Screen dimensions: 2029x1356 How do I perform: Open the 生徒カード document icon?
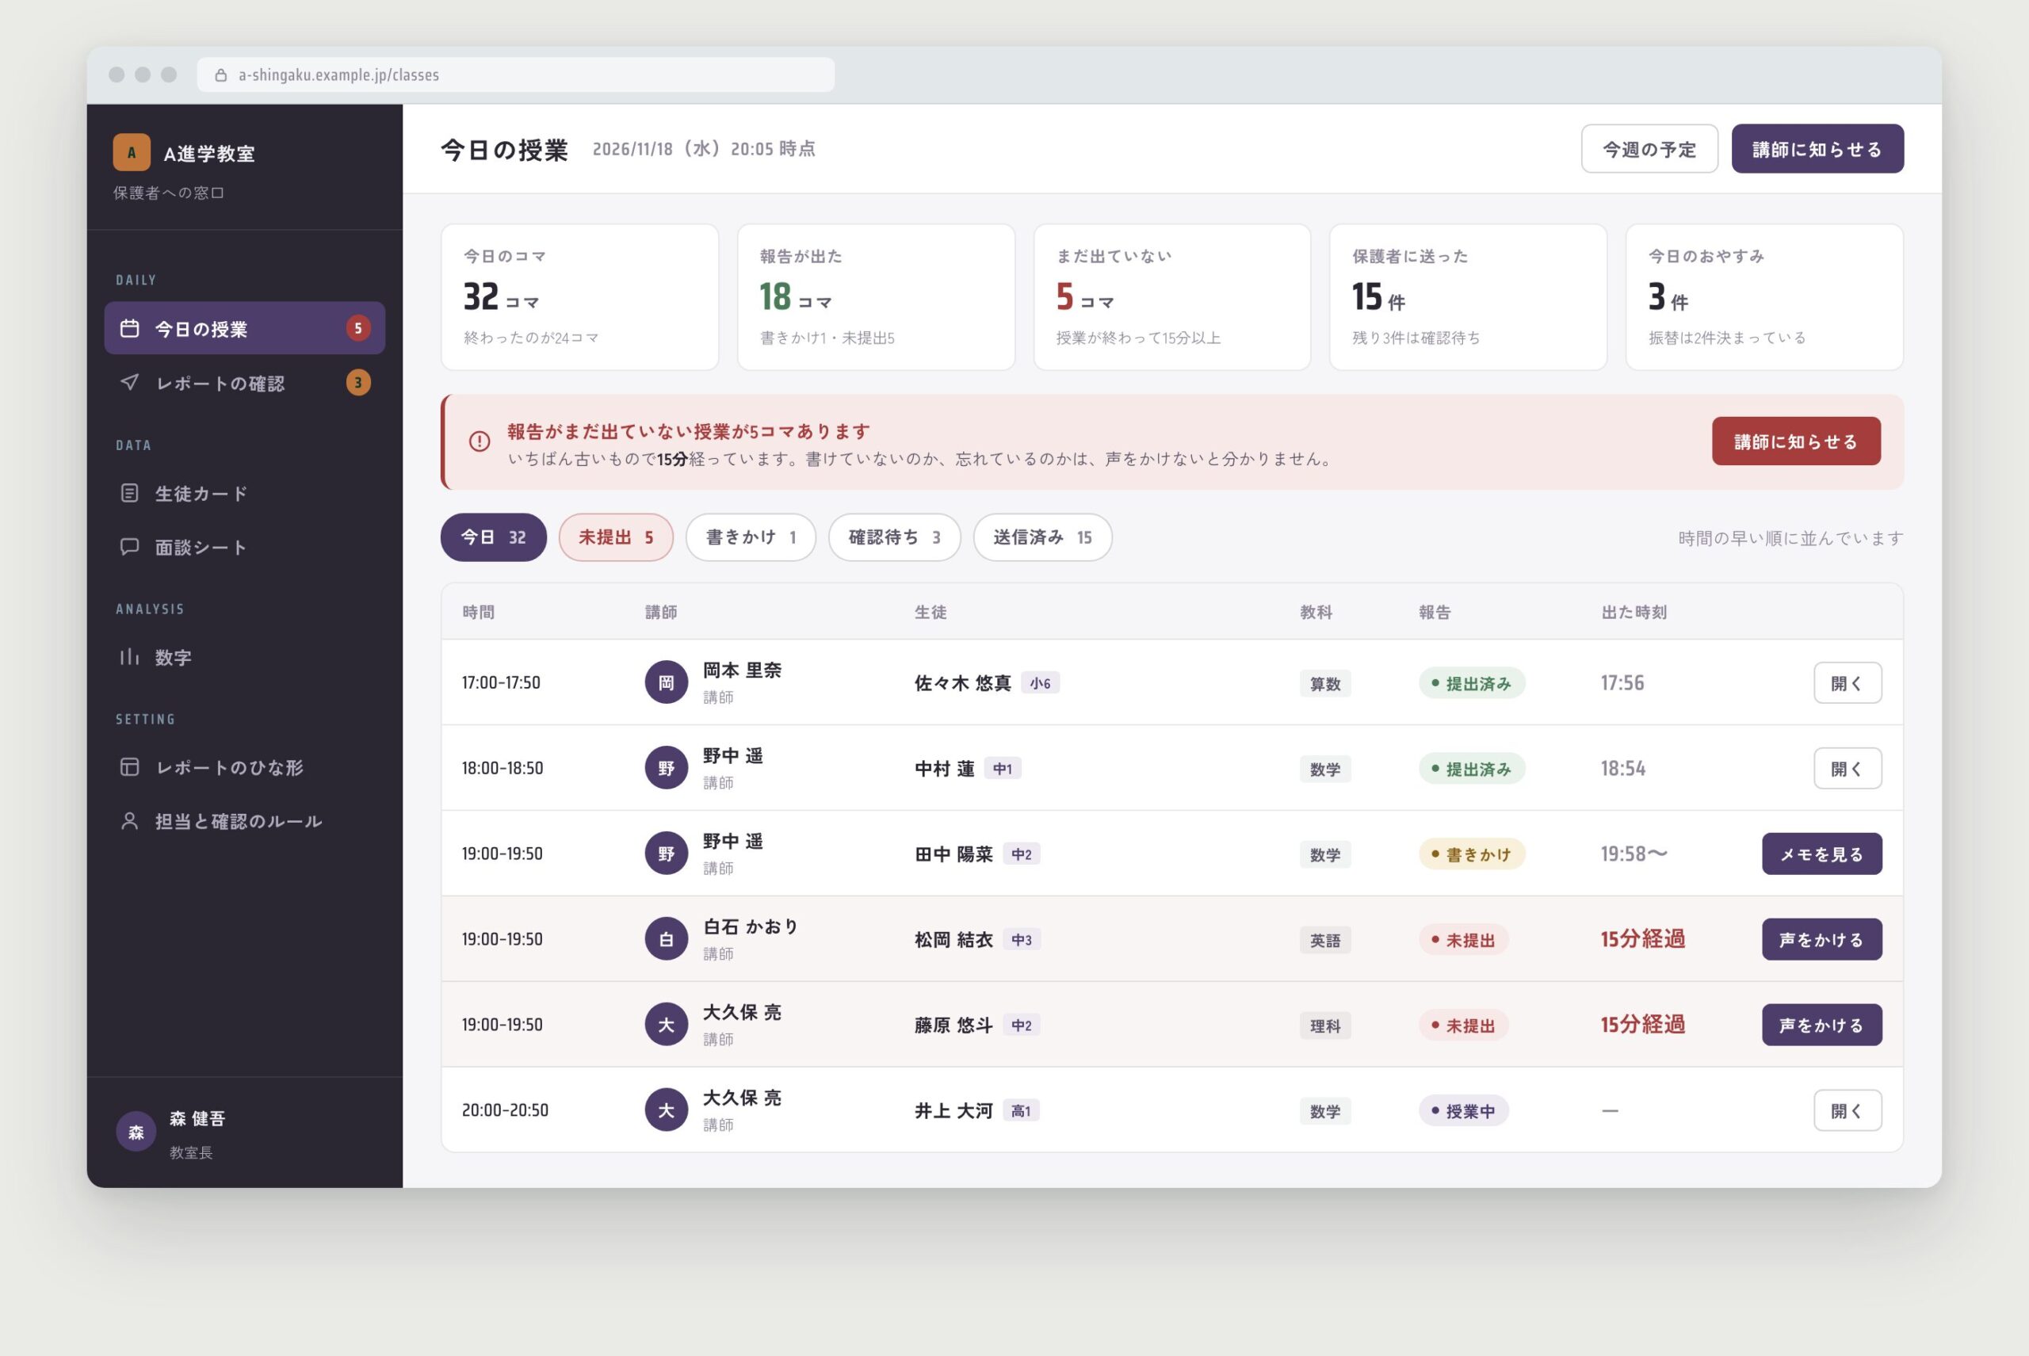(130, 493)
